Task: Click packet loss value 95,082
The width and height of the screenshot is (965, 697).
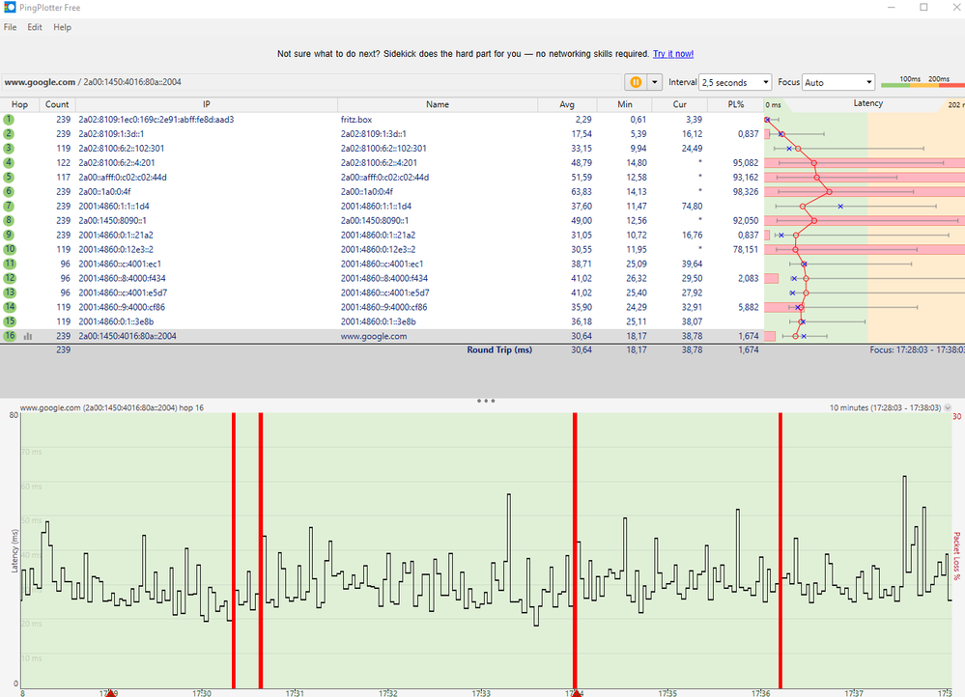Action: (746, 162)
